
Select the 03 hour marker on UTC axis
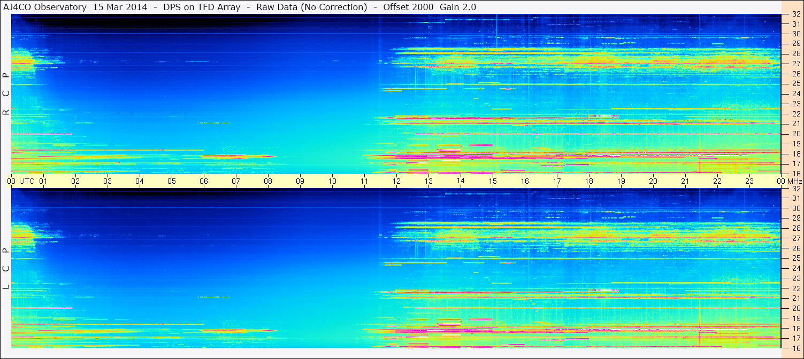coord(108,181)
